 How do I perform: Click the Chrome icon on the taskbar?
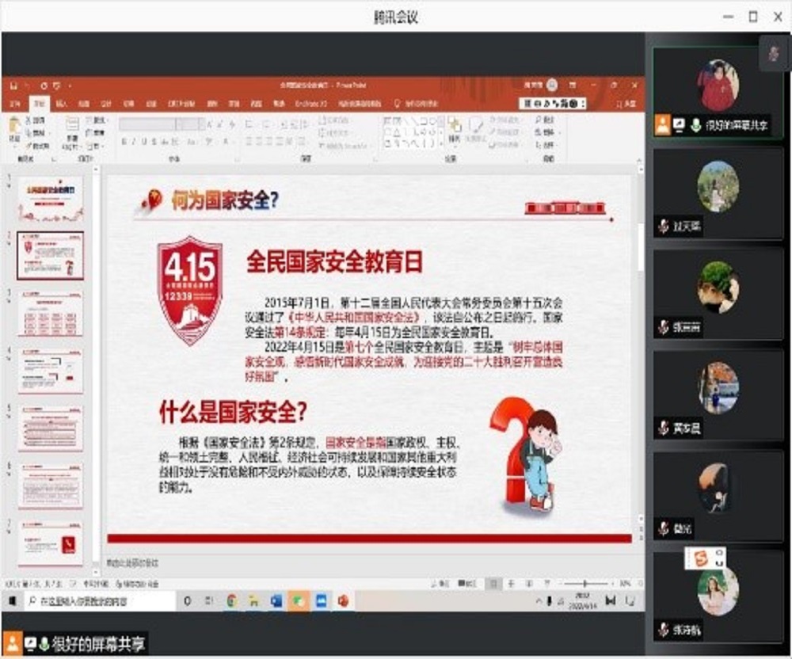[x=232, y=601]
